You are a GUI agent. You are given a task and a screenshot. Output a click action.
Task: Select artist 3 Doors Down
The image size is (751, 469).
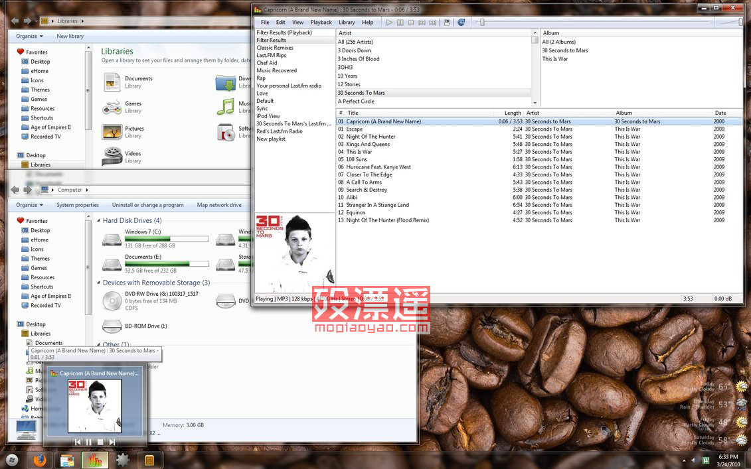pyautogui.click(x=355, y=50)
